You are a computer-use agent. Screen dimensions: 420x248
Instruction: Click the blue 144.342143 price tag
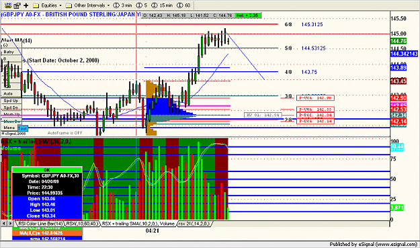404,54
